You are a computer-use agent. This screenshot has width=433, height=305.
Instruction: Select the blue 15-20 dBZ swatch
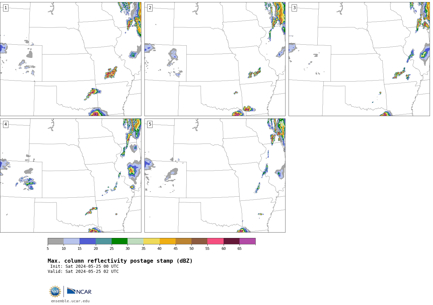[x=88, y=241]
